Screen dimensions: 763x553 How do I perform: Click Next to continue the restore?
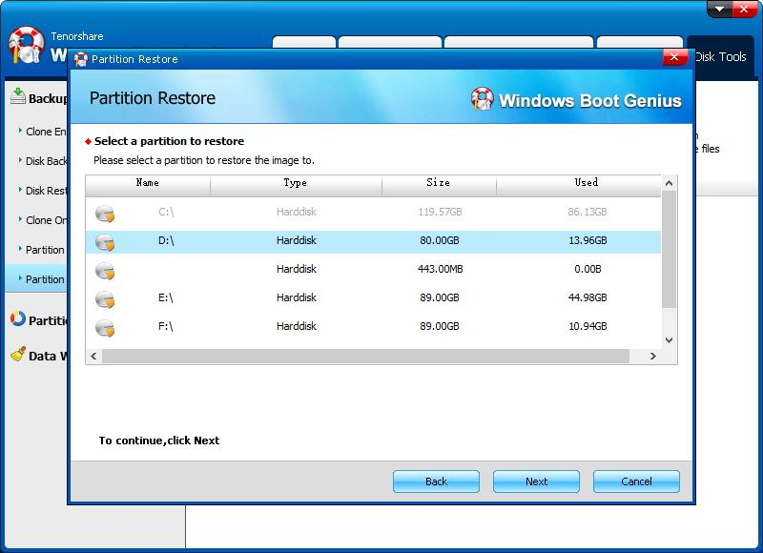point(536,481)
